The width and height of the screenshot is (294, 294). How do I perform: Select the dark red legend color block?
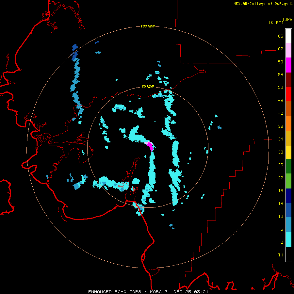point(288,79)
